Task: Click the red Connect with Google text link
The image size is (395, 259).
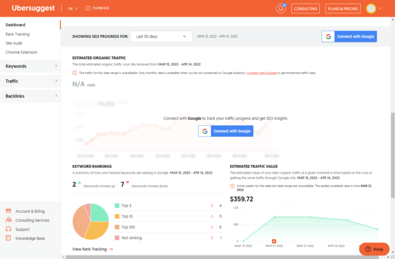Action: pyautogui.click(x=261, y=73)
